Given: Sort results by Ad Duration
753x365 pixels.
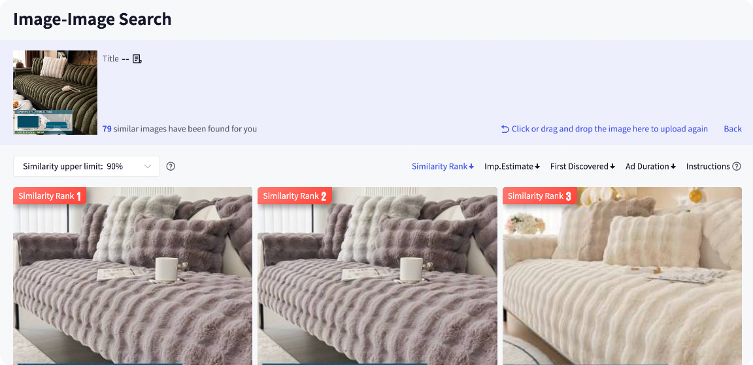Looking at the screenshot, I should coord(651,166).
